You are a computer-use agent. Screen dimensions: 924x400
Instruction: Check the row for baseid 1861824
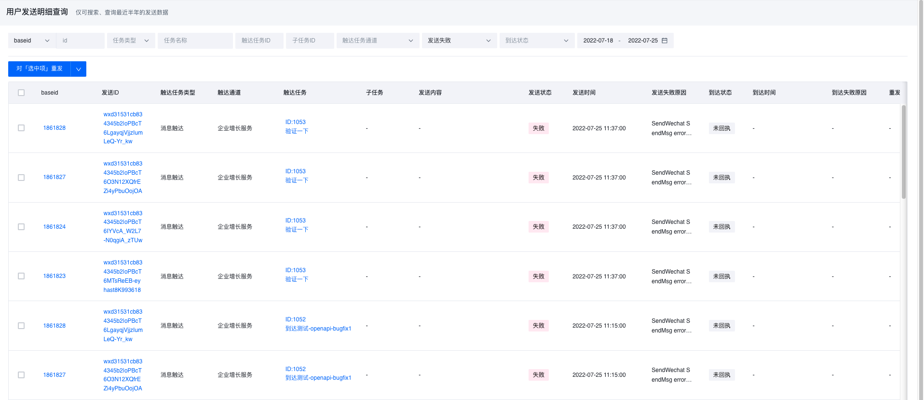click(21, 227)
